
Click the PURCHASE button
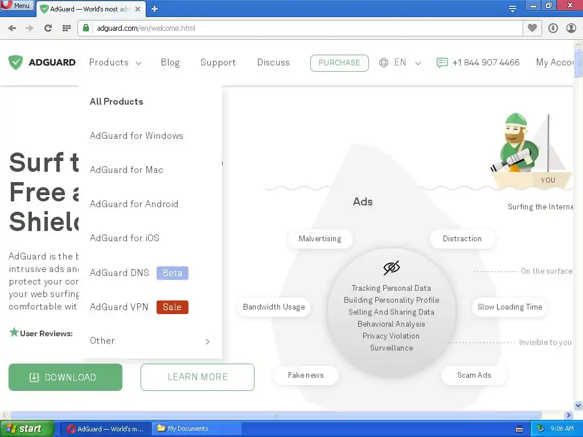[339, 63]
